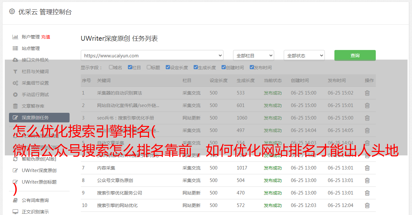Open UWriter深度原创 in the sidebar
412x215 pixels.
[39, 170]
